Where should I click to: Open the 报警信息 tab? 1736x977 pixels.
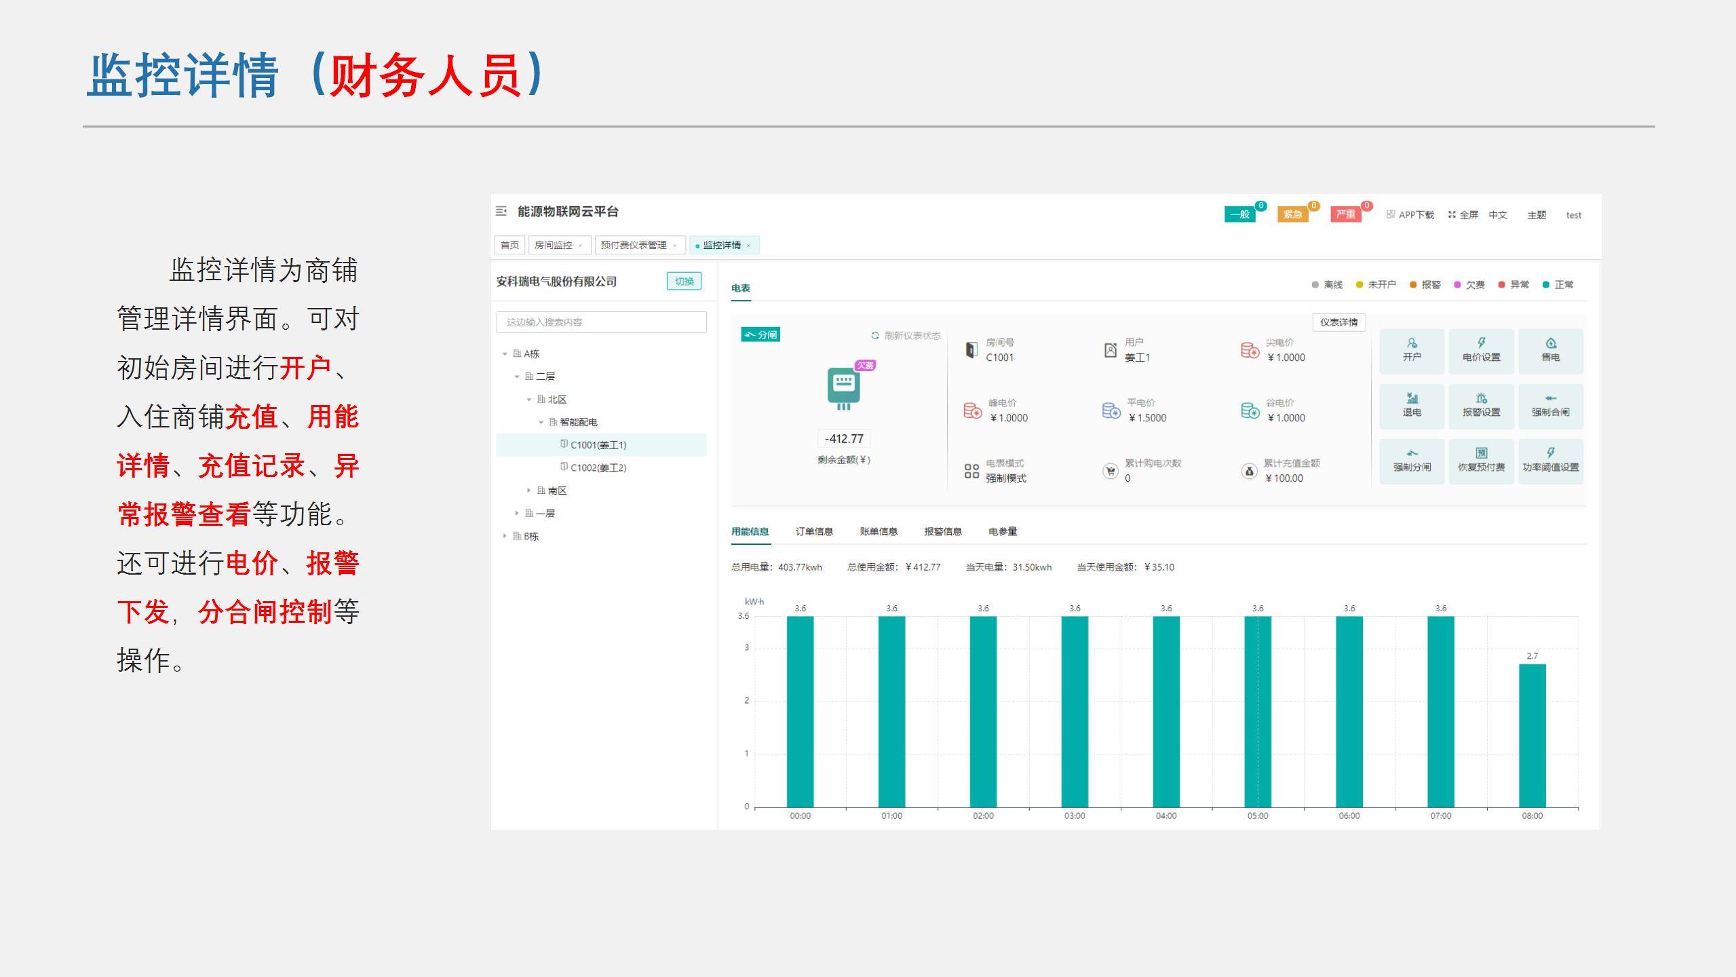(x=942, y=531)
